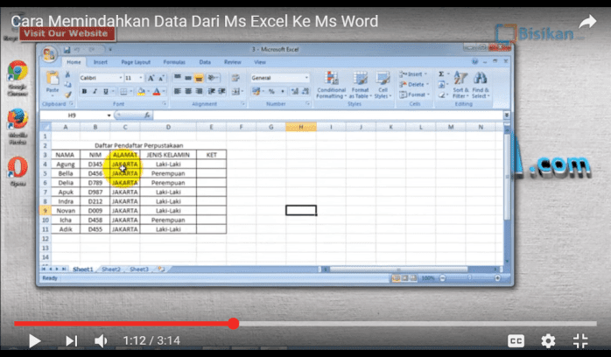The image size is (611, 357).
Task: Click the Insert Function fx icon
Action: tap(147, 115)
